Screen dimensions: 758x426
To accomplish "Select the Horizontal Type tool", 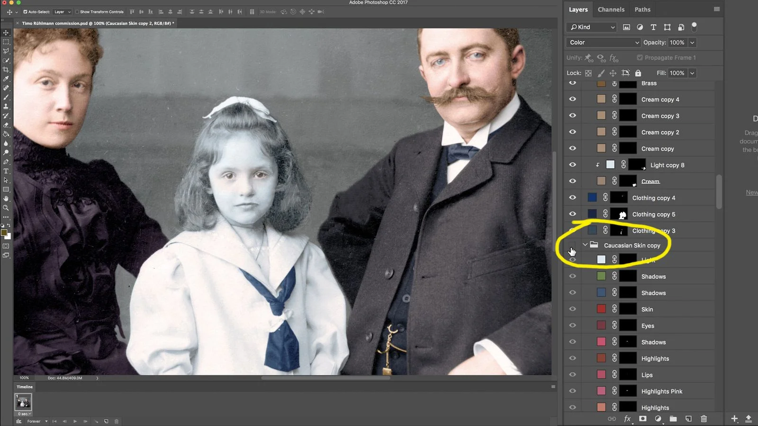I will pos(6,171).
